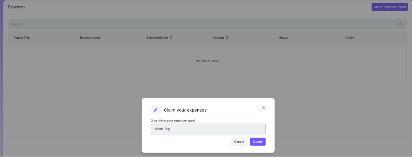Image resolution: width=413 pixels, height=158 pixels.
Task: Toggle the Submitted Date sort arrows
Action: (171, 38)
